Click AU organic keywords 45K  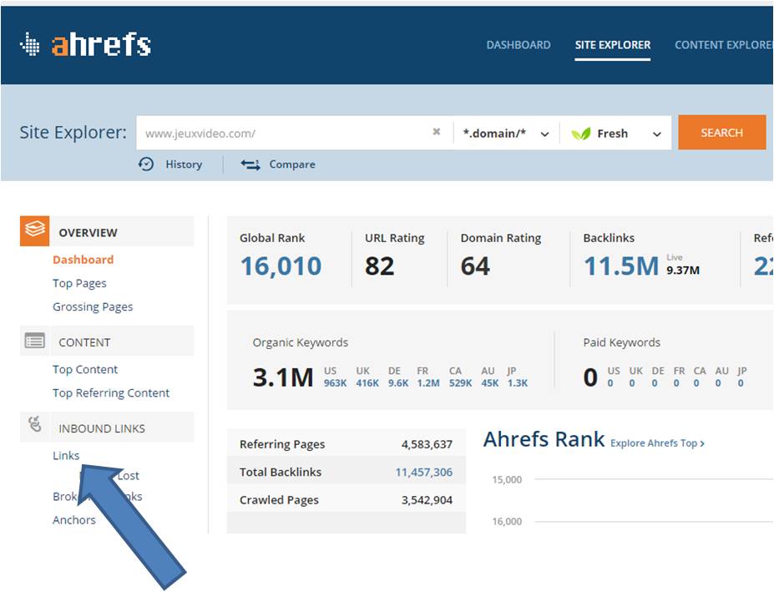pyautogui.click(x=489, y=383)
